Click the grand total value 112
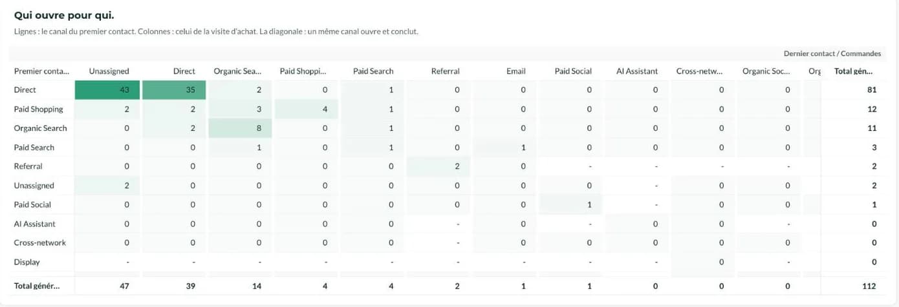The width and height of the screenshot is (899, 307). pyautogui.click(x=870, y=286)
